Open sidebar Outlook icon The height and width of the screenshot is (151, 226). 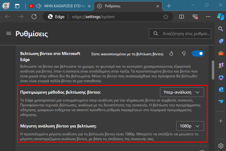coord(221,90)
